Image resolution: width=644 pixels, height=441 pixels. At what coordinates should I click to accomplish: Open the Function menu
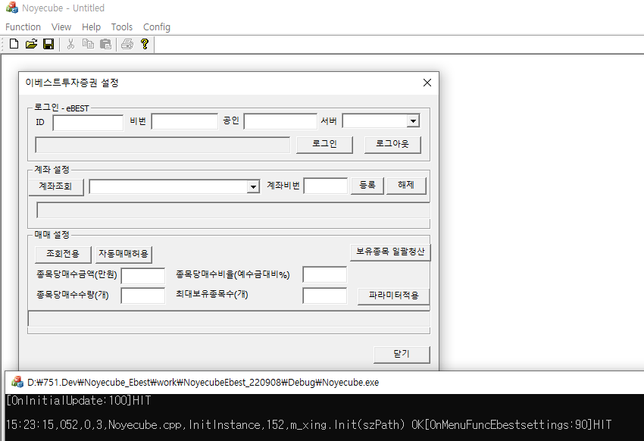pyautogui.click(x=23, y=27)
